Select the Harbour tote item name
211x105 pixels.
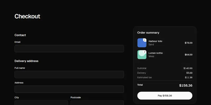[155, 41]
